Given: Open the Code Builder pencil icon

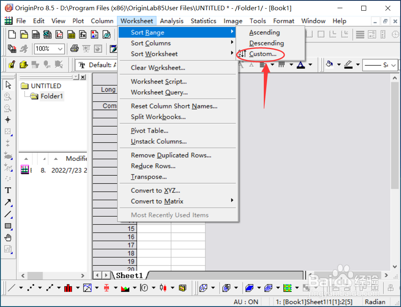Looking at the screenshot, I should [x=113, y=49].
